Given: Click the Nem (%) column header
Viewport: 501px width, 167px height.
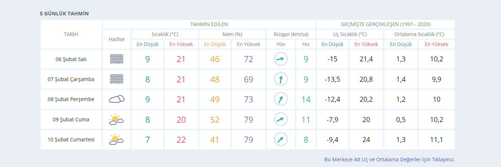Looking at the screenshot, I should tap(232, 34).
